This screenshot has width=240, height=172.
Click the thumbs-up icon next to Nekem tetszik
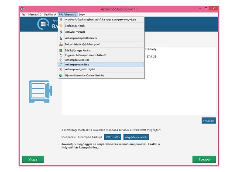61,45
